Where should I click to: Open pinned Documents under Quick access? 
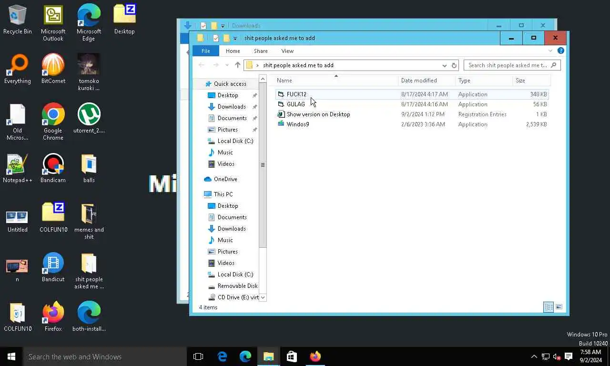point(232,118)
